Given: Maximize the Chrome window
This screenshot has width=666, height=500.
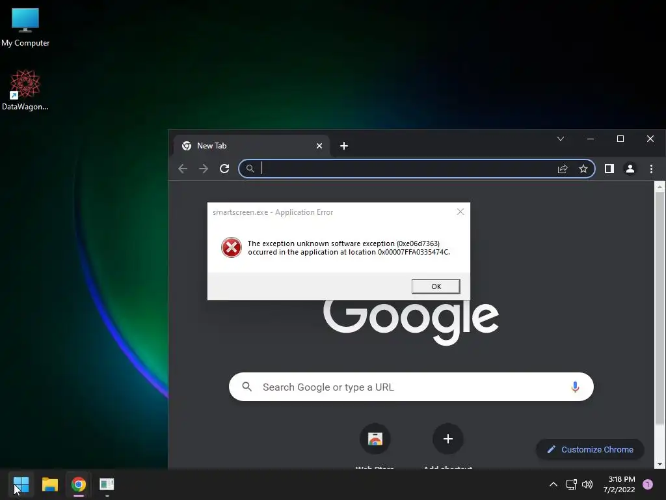Looking at the screenshot, I should (620, 139).
